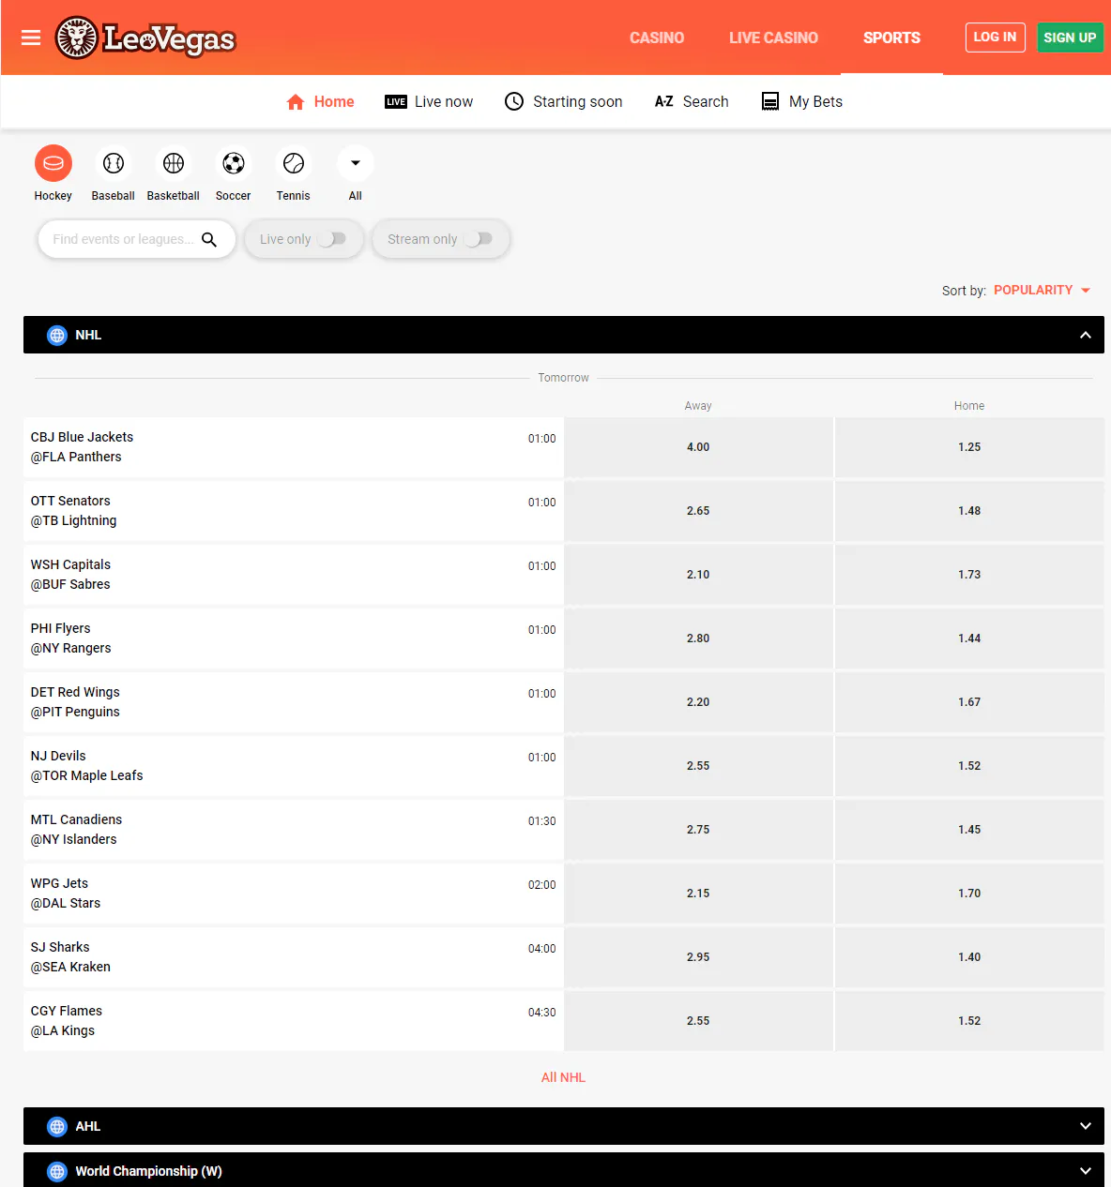Select WSH Capitals away odds 2.10
This screenshot has height=1187, width=1111.
[698, 575]
